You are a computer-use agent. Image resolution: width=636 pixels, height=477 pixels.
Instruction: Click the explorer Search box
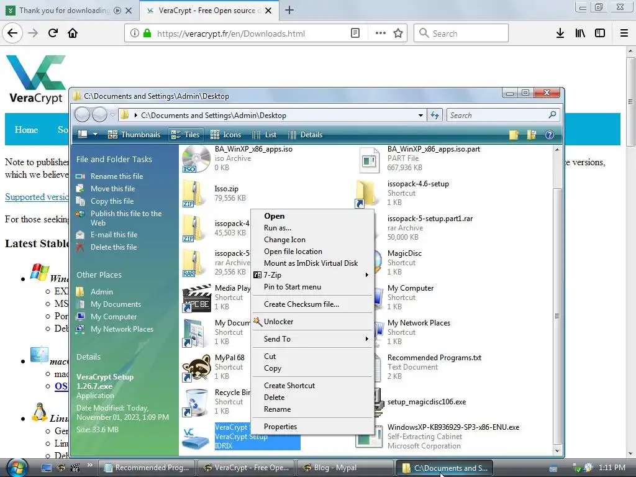503,115
